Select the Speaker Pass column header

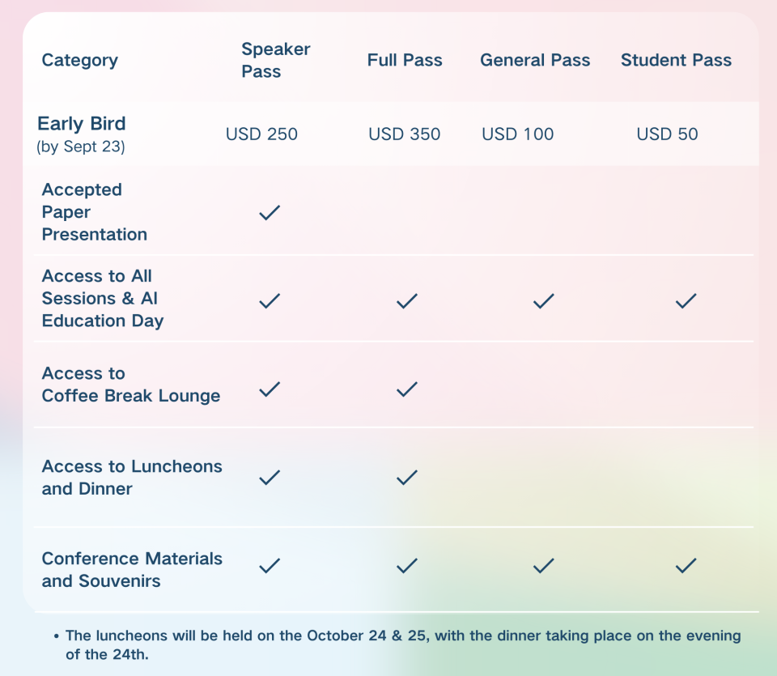click(x=275, y=60)
